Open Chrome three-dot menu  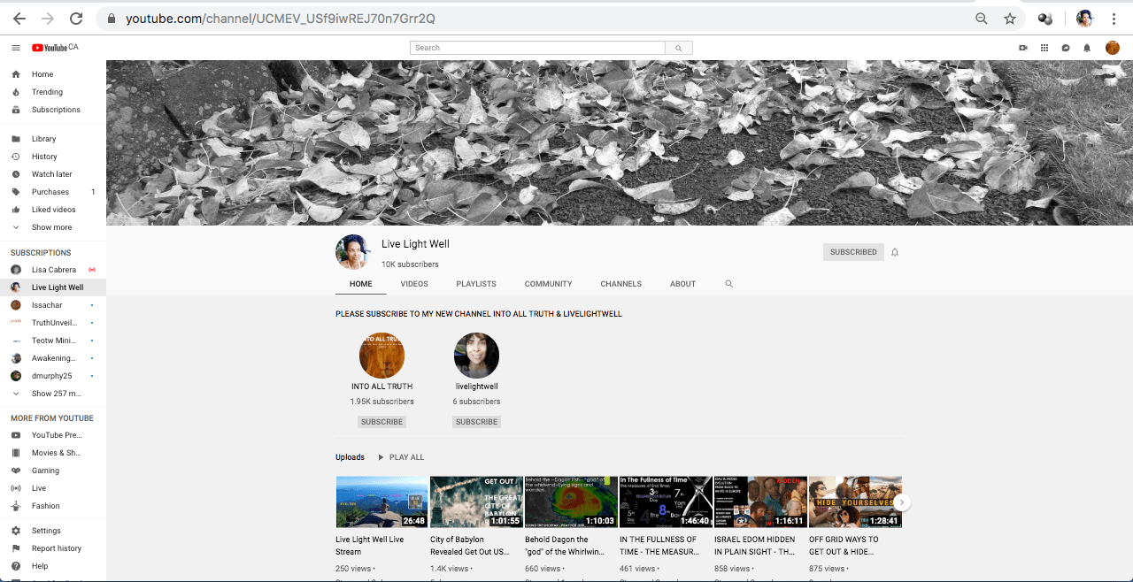tap(1114, 19)
